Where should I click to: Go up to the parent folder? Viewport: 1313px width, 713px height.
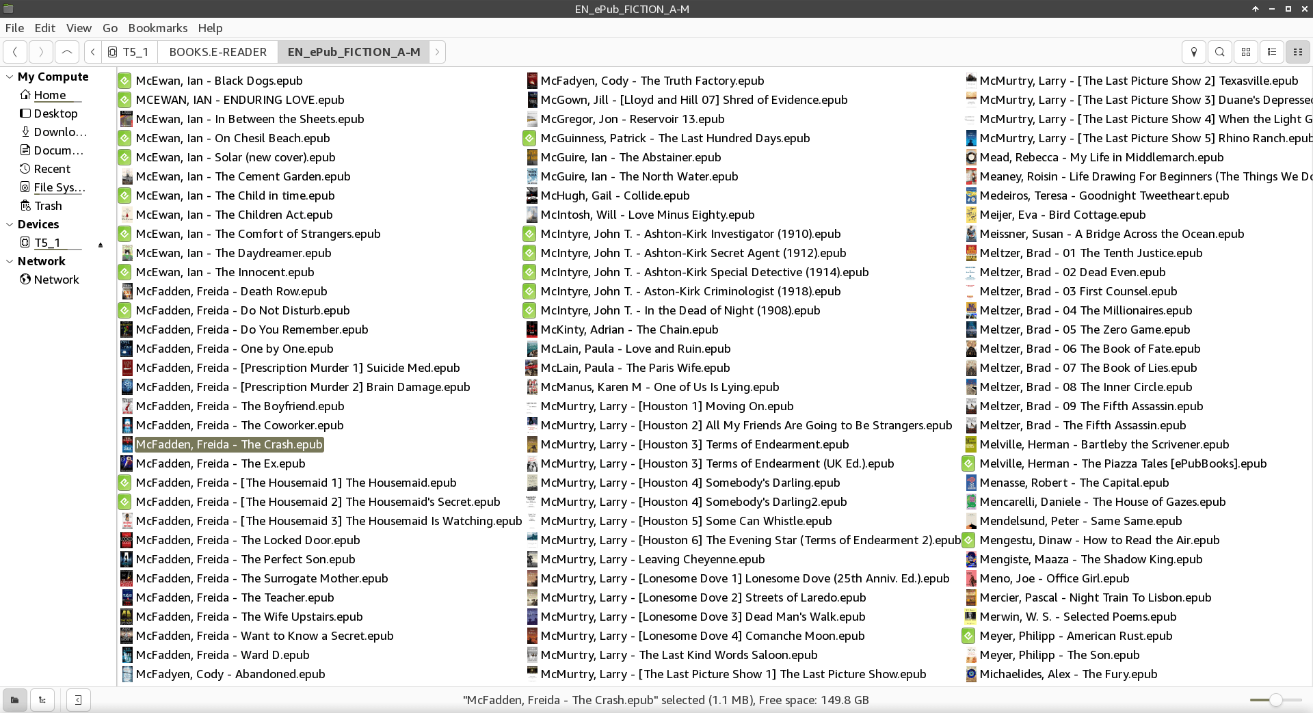point(66,52)
